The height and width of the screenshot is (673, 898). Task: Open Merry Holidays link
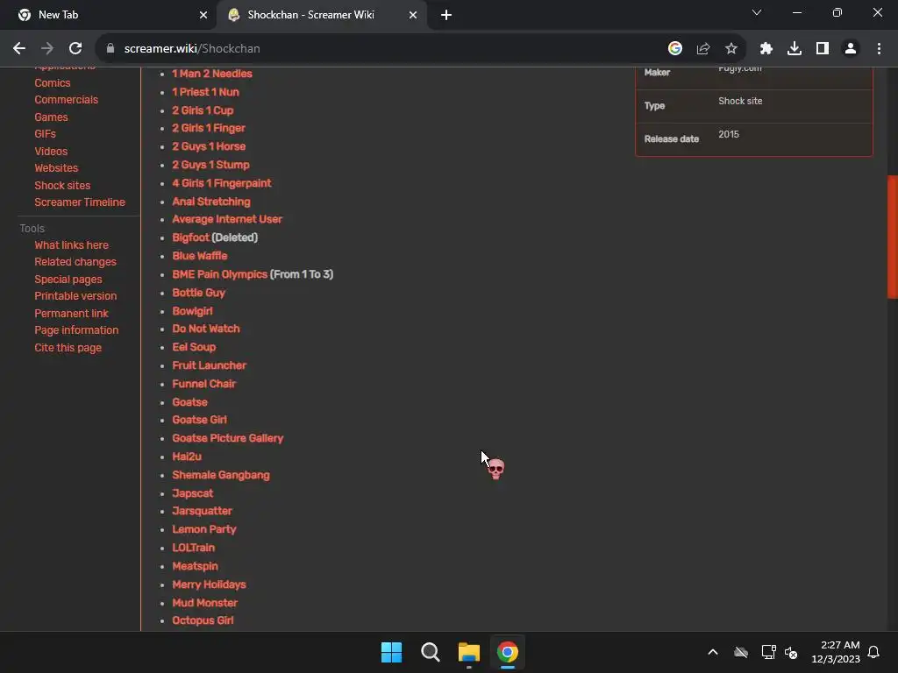click(209, 584)
